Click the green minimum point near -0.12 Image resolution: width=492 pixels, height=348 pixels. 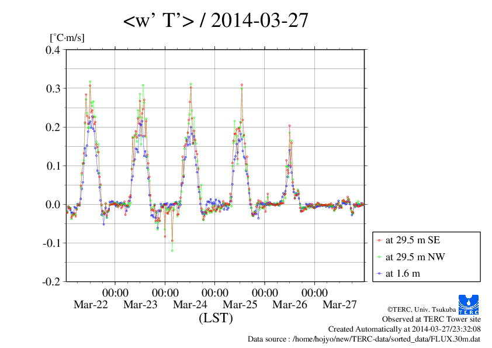pyautogui.click(x=172, y=251)
